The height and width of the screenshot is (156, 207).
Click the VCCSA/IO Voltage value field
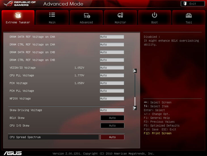(x=112, y=68)
